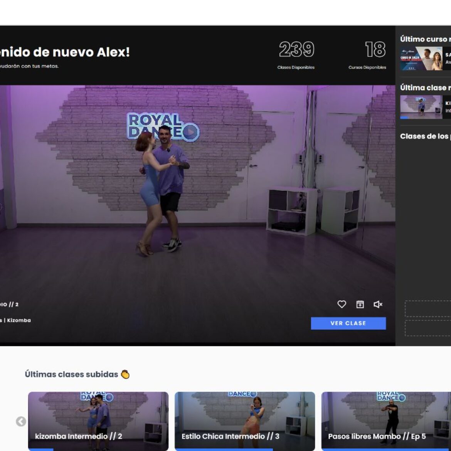Image resolution: width=451 pixels, height=451 pixels.
Task: Toggle mute with the crossed speaker icon
Action: coord(378,304)
